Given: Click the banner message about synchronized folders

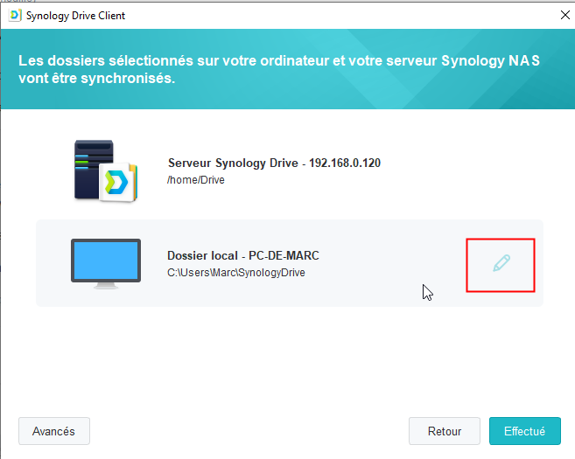Looking at the screenshot, I should (x=279, y=69).
